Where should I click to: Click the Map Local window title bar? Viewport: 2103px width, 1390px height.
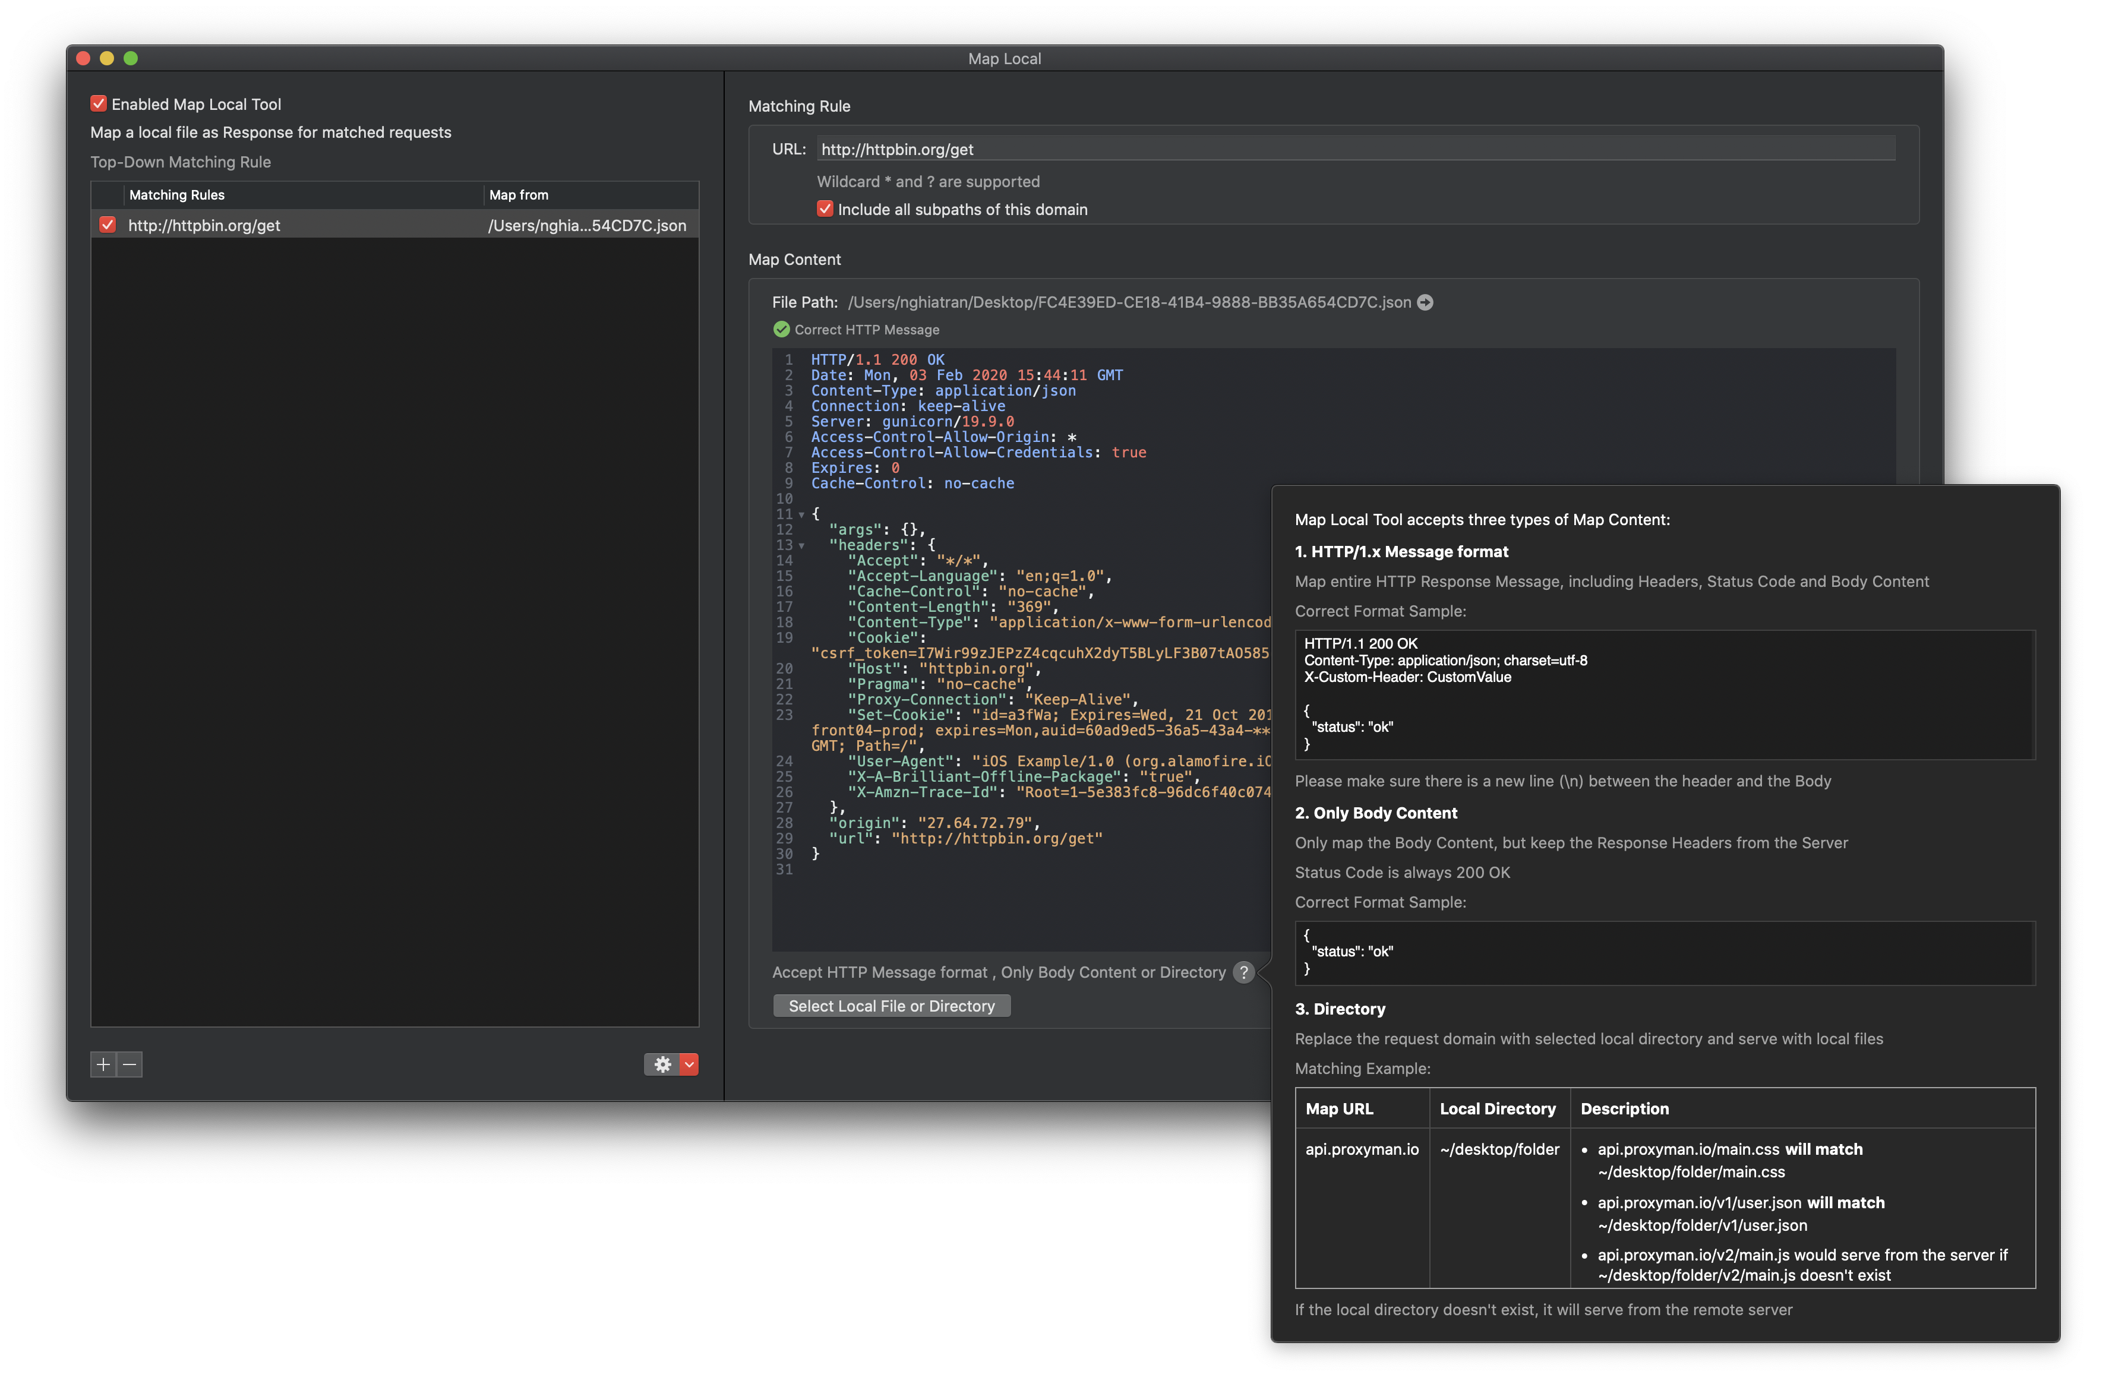click(1003, 58)
